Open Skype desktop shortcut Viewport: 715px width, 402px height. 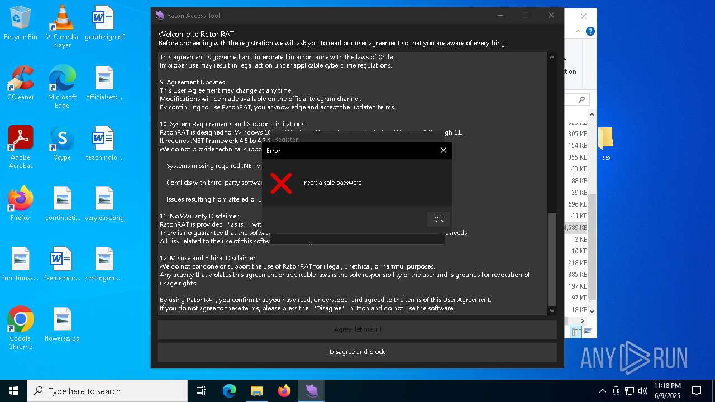(x=62, y=143)
